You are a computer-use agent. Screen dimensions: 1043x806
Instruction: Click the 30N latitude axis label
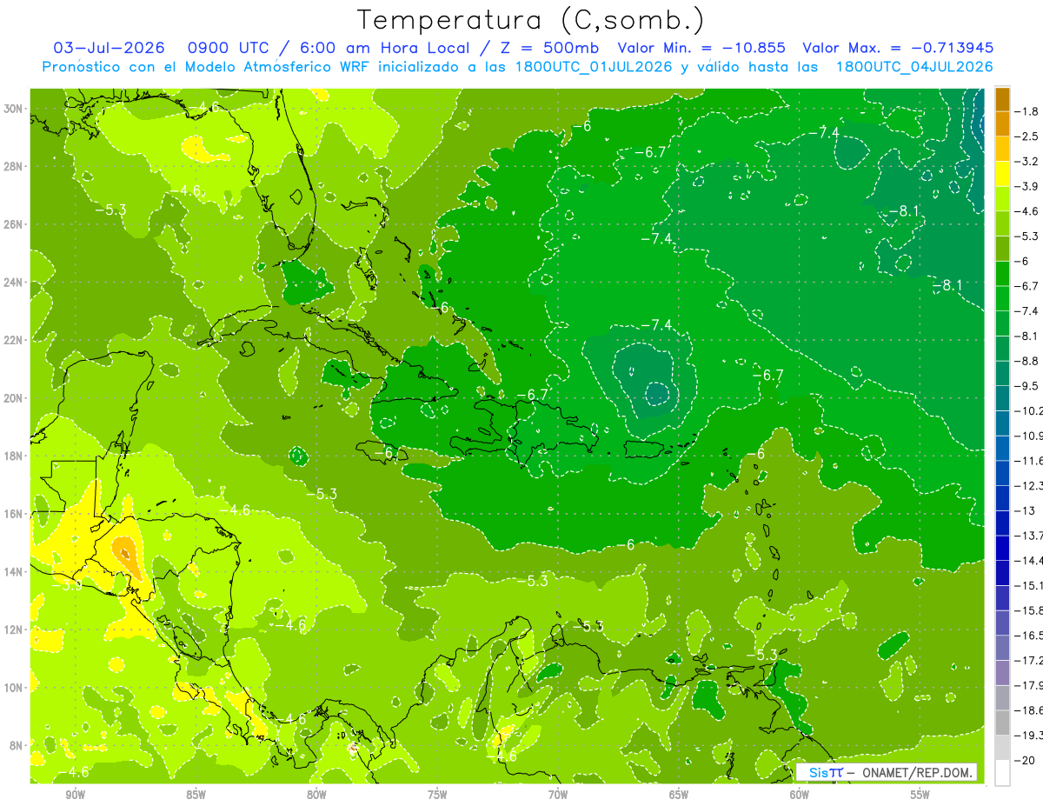[x=13, y=109]
